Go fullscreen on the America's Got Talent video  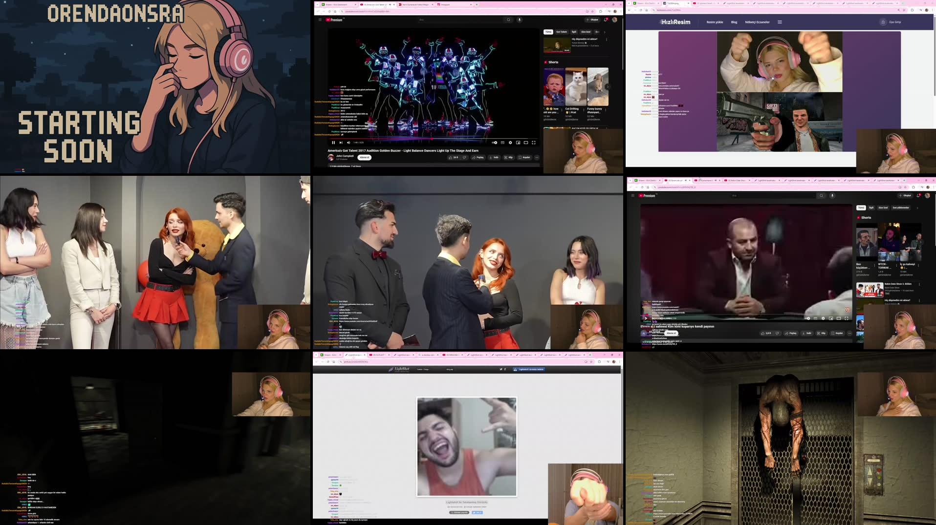pos(534,143)
